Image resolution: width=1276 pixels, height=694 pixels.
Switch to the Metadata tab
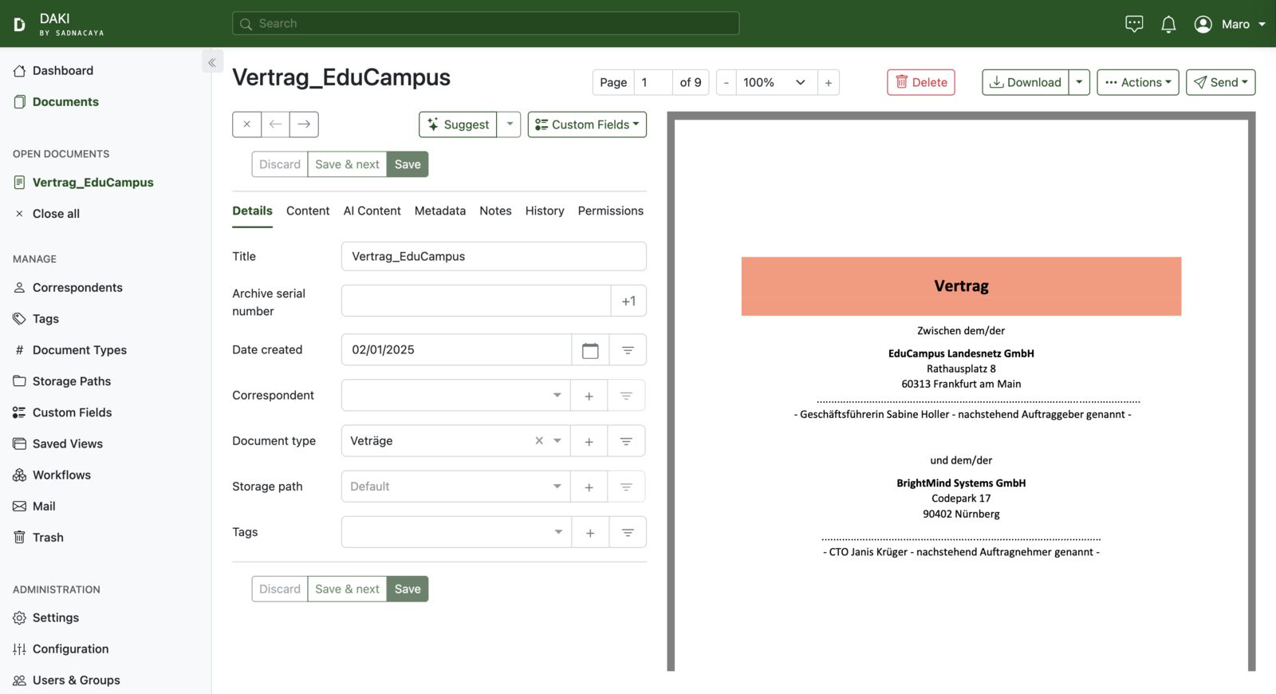439,211
